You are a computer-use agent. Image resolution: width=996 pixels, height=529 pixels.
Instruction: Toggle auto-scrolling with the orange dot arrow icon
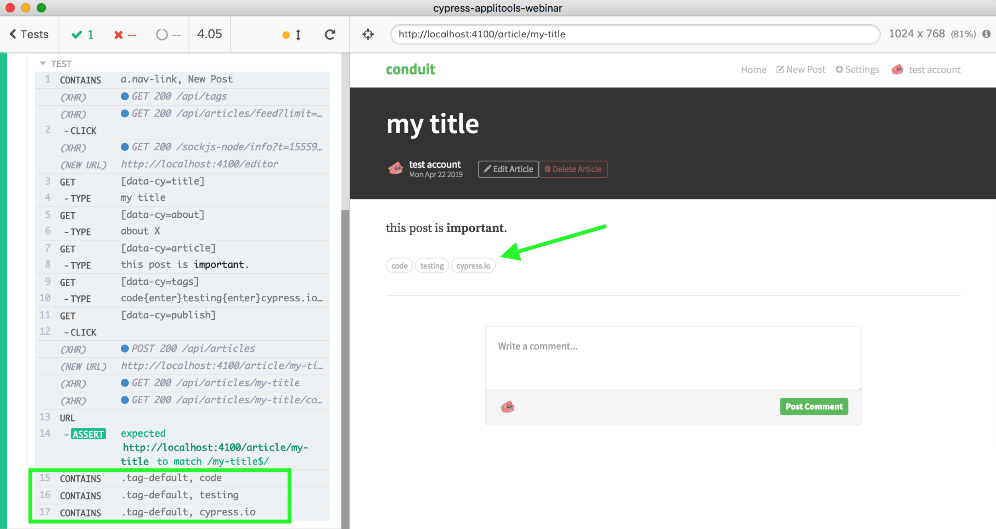[x=292, y=35]
